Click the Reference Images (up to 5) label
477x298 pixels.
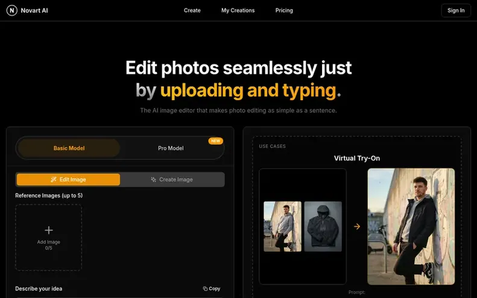coord(49,195)
